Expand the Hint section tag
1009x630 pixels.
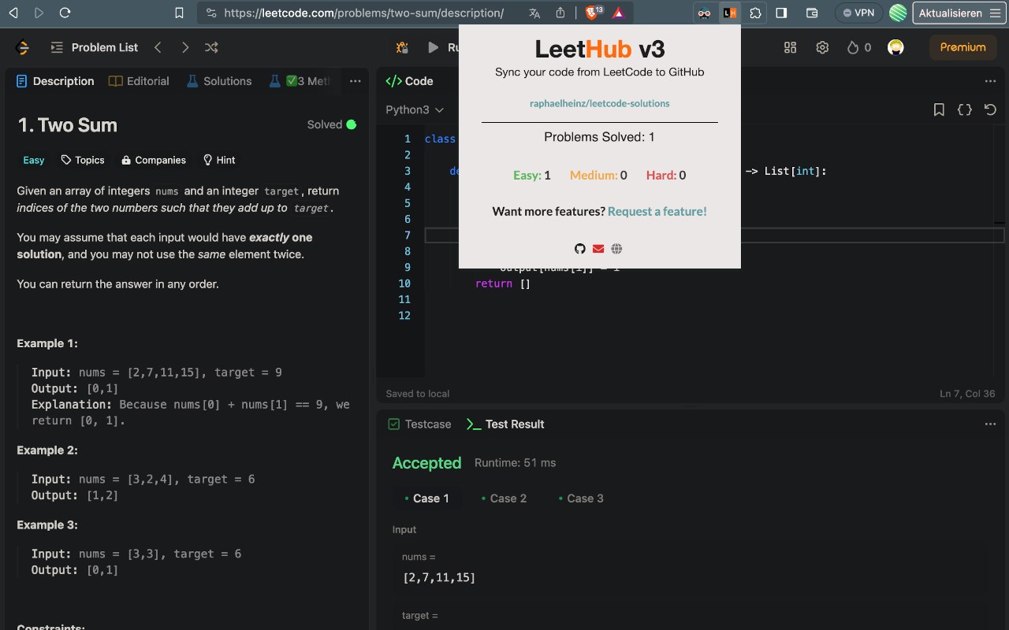coord(219,160)
